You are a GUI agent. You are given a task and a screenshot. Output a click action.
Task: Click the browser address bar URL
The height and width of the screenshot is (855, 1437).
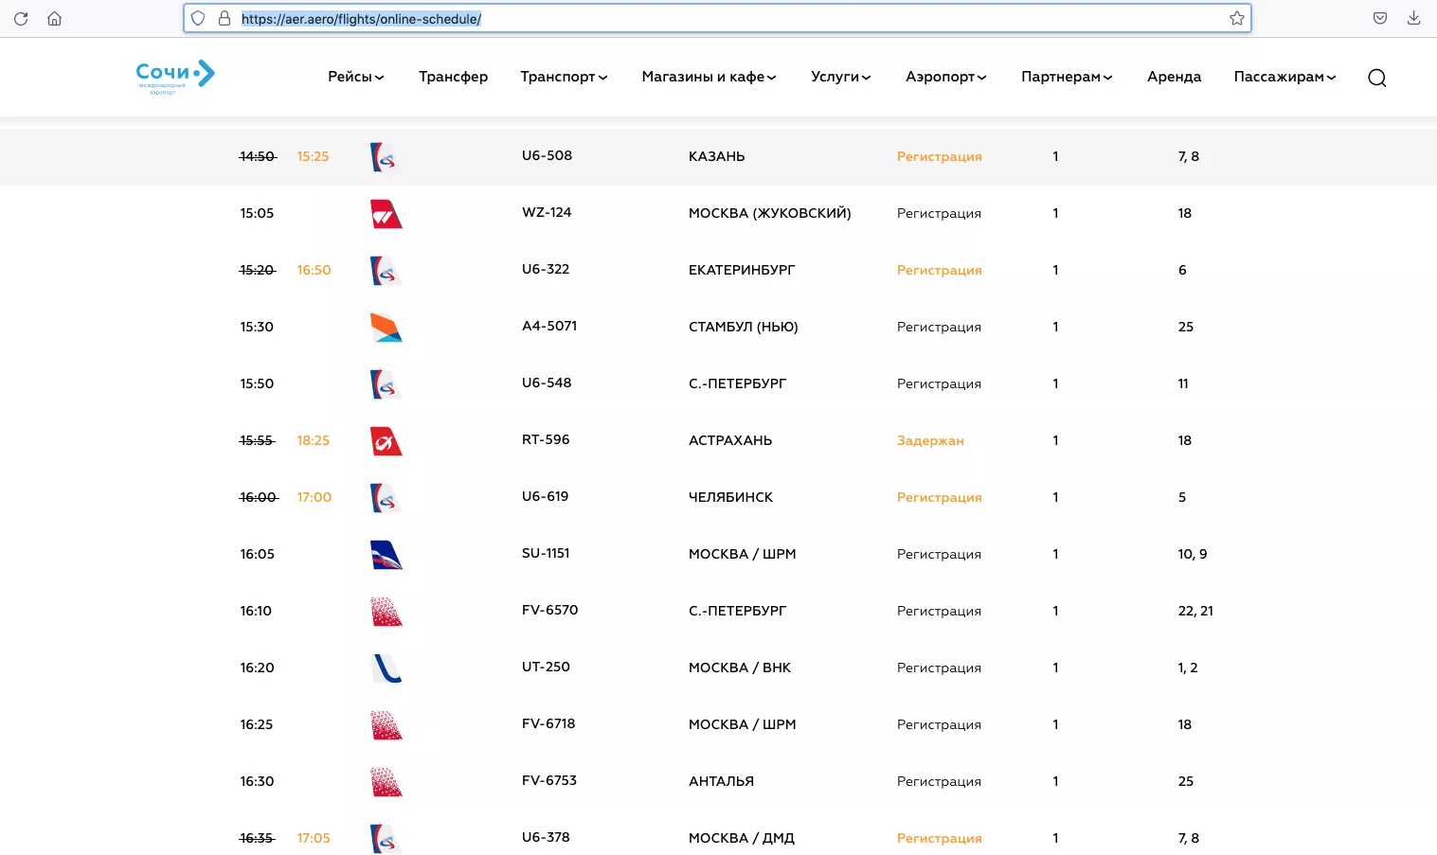click(361, 19)
